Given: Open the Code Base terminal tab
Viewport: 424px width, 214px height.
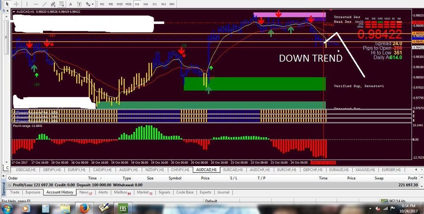Looking at the screenshot, I should pyautogui.click(x=185, y=192).
